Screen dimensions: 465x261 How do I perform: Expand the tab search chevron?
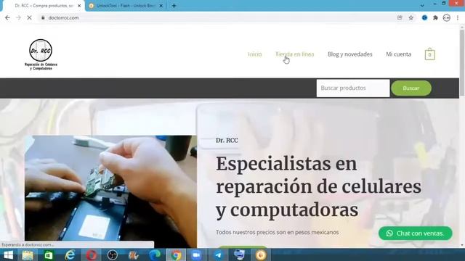[422, 6]
